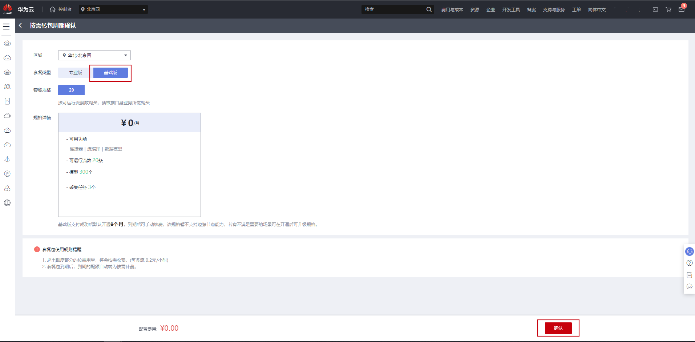Open the smiley satisfaction icon
This screenshot has width=695, height=342.
click(689, 287)
